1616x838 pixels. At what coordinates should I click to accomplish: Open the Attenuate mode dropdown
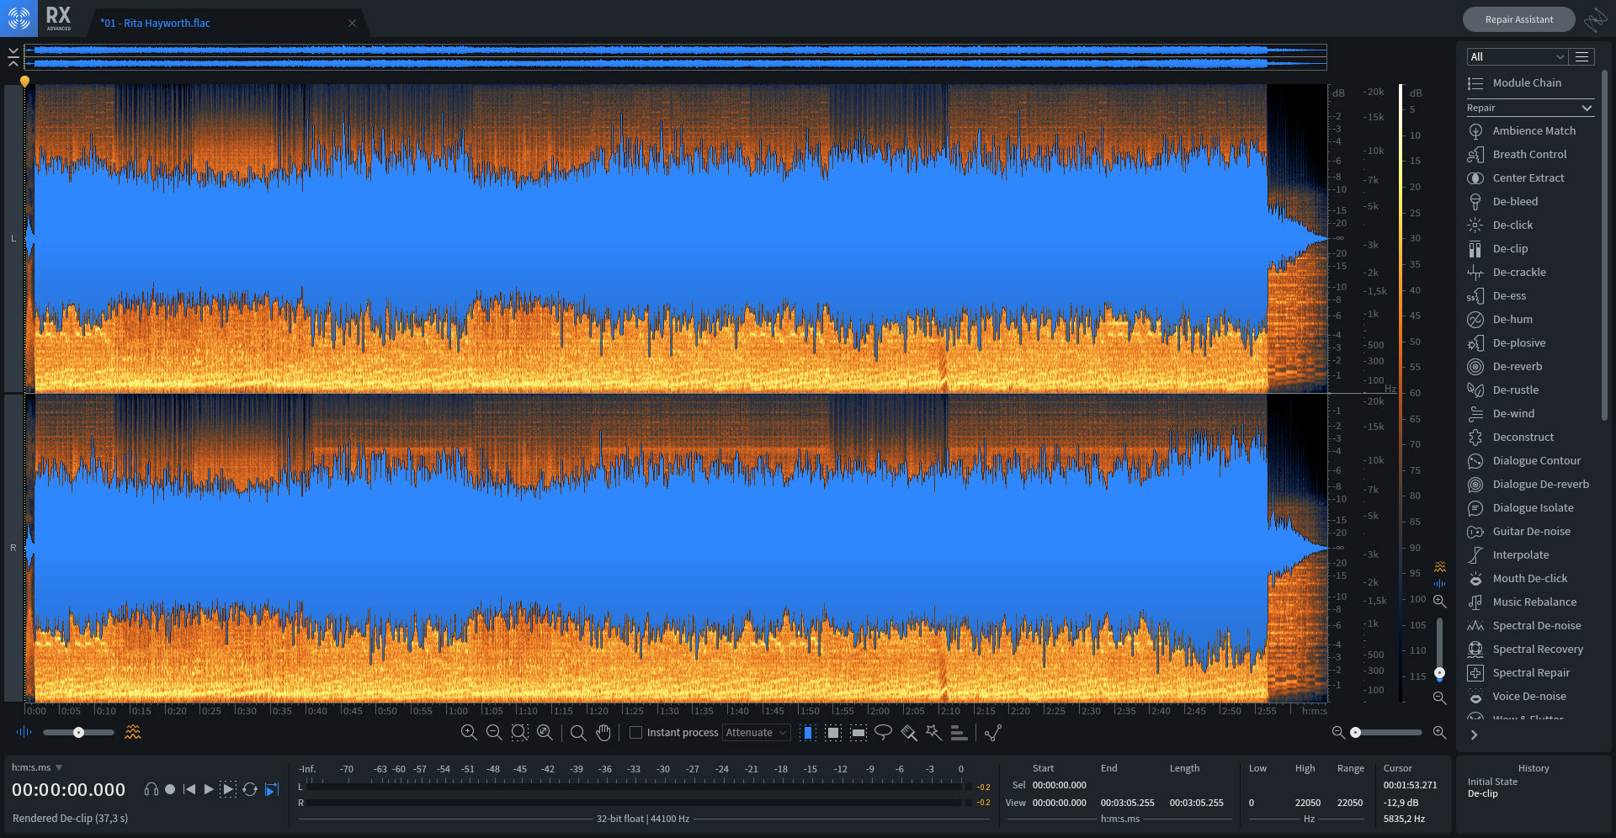756,733
